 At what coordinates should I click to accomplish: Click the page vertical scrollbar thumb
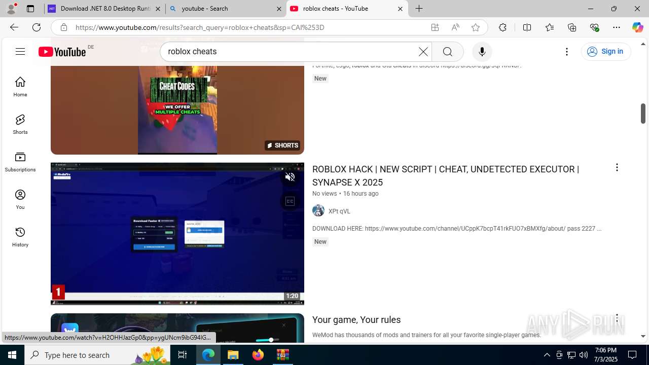pyautogui.click(x=643, y=113)
